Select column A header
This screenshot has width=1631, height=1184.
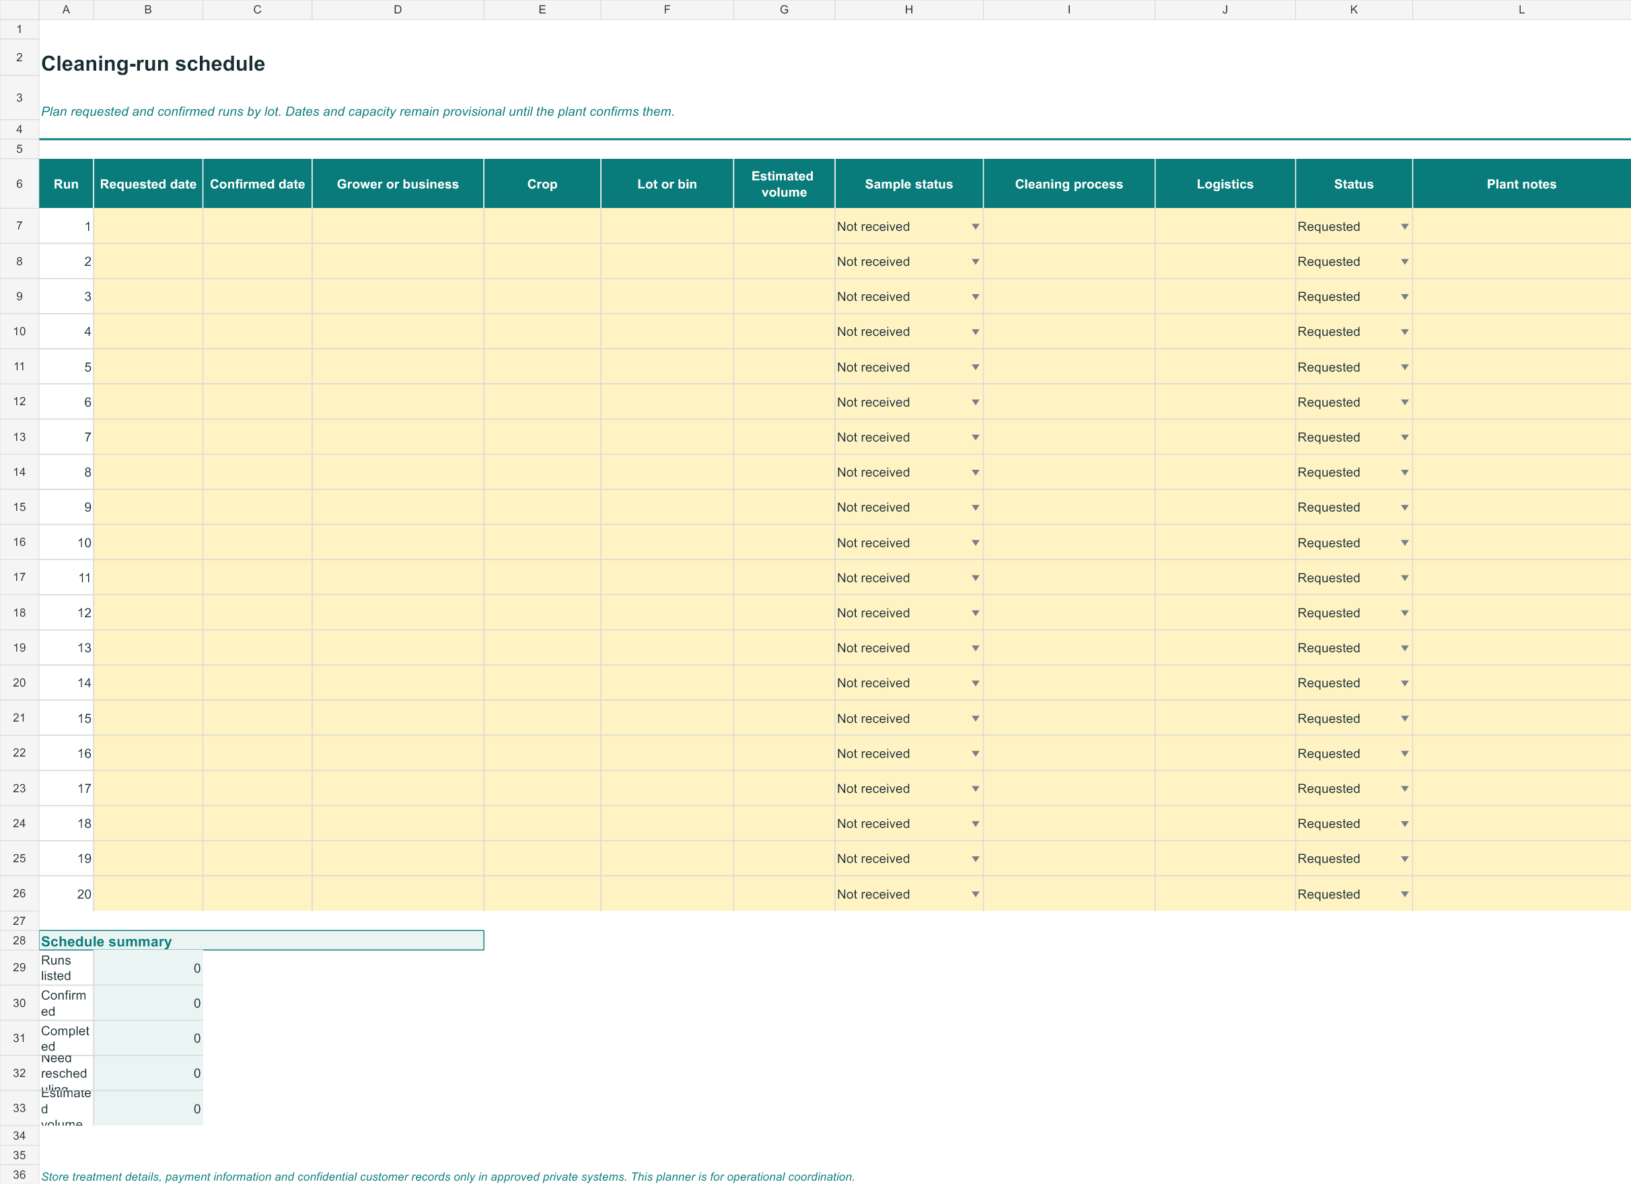(x=66, y=9)
